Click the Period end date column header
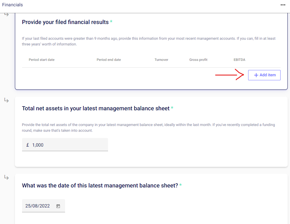 point(109,60)
